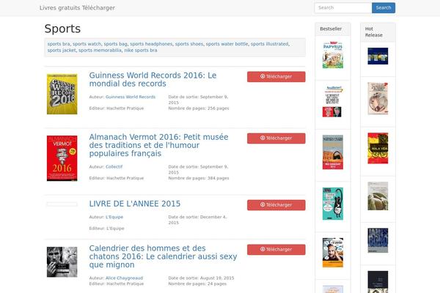Click the Bestseller panel heading

(x=331, y=29)
